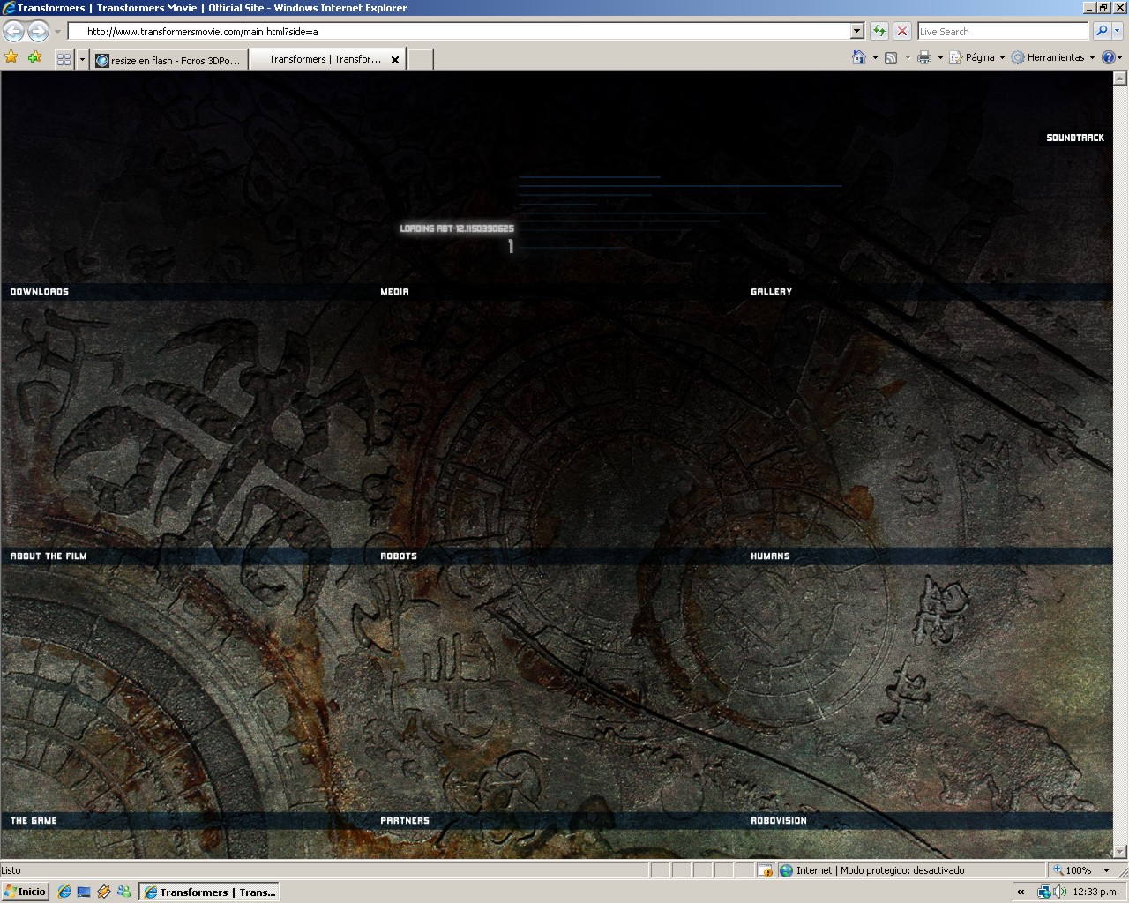Go to the HUMANS section
Viewport: 1129px width, 903px height.
[771, 556]
